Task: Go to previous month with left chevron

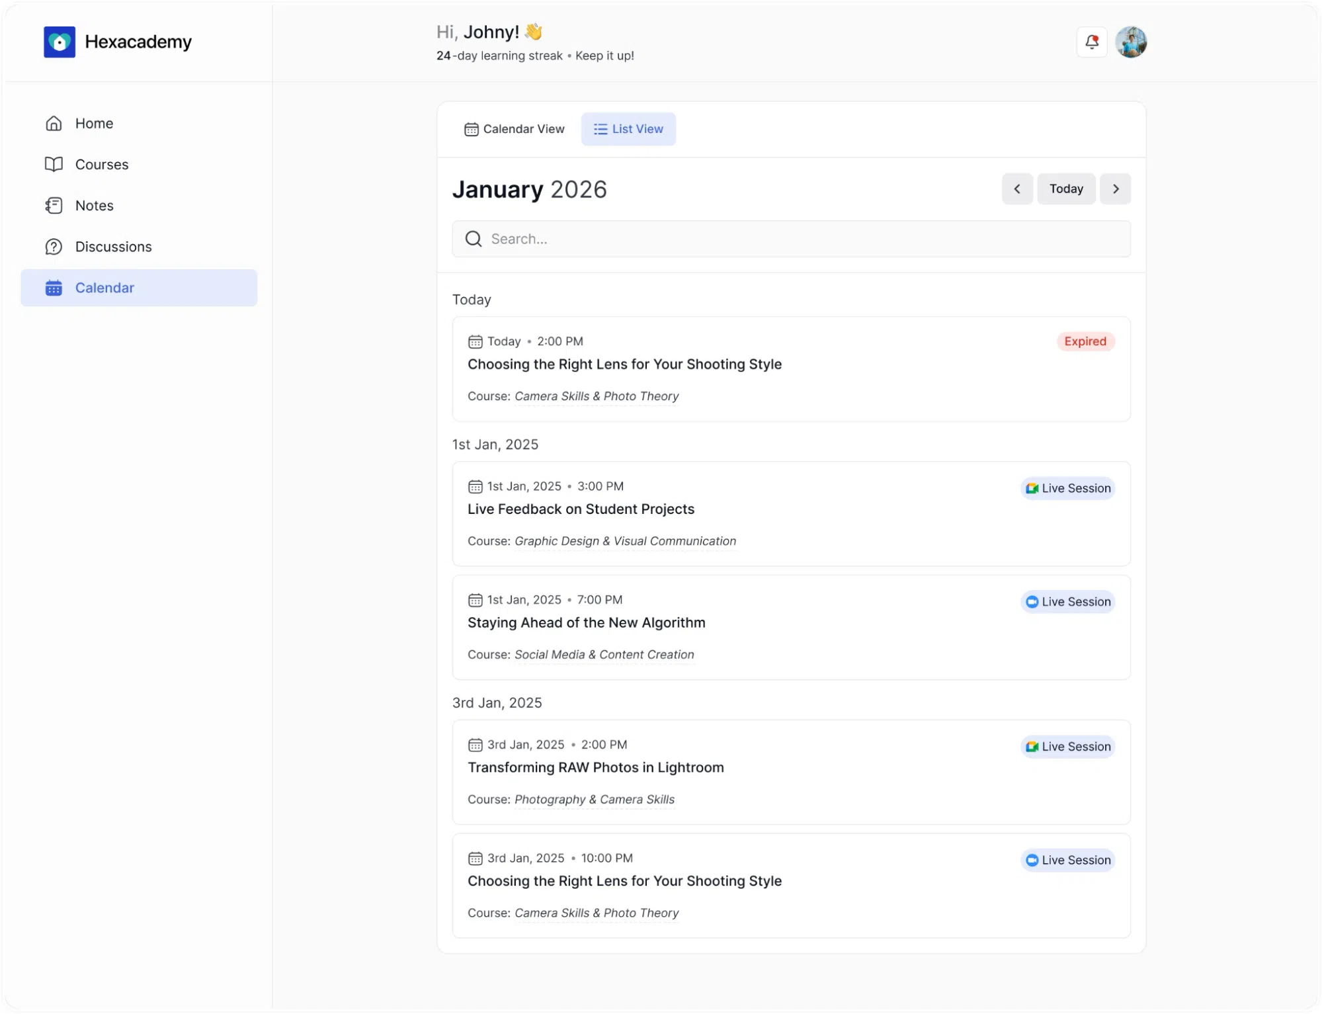Action: [1017, 189]
